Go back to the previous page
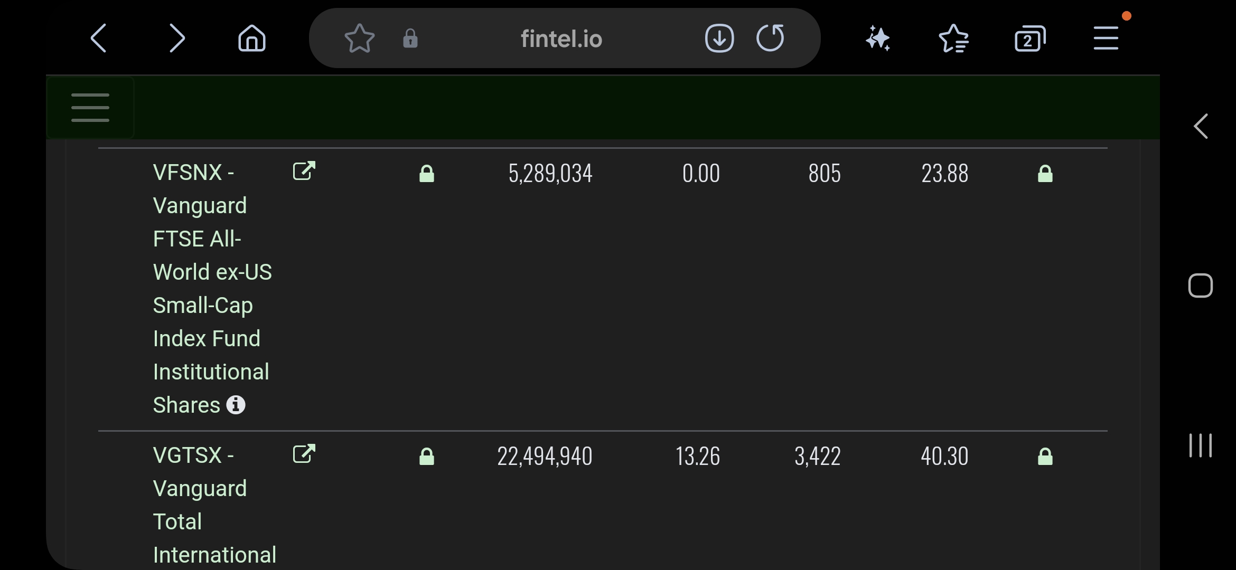1236x570 pixels. pos(99,38)
